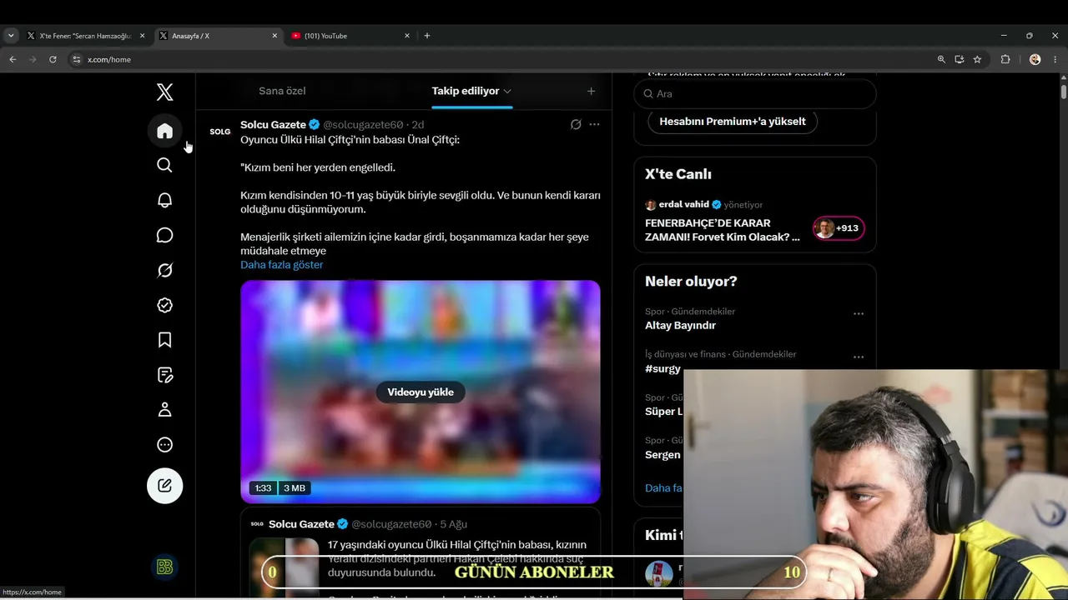1068x600 pixels.
Task: Click the X logo in the sidebar
Action: tap(165, 92)
